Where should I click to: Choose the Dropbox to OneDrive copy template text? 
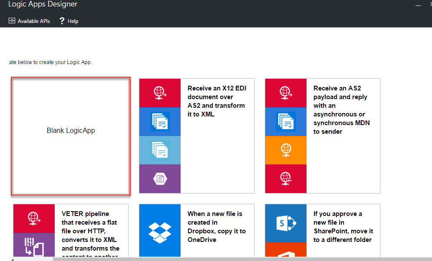point(217,227)
